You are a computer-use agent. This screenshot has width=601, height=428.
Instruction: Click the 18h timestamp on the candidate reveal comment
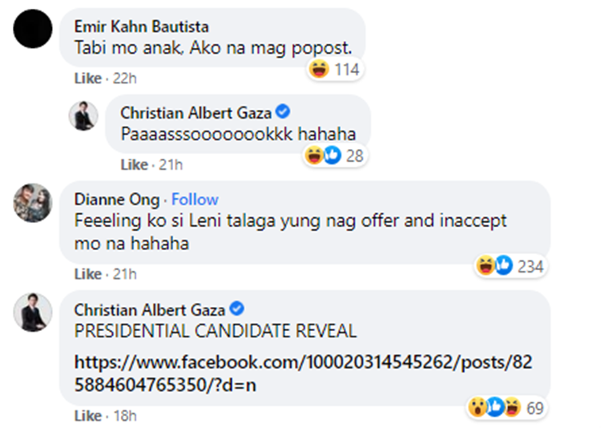(124, 416)
